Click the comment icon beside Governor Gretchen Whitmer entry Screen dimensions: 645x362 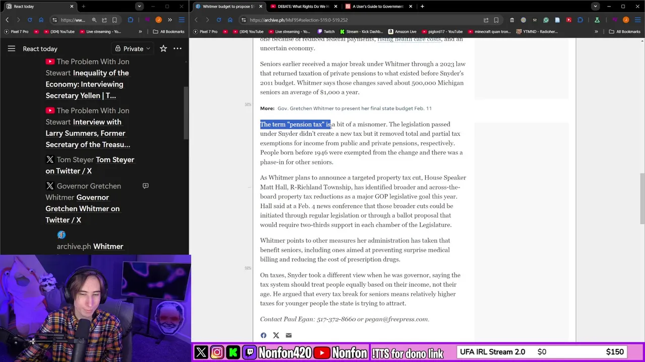pos(146,186)
